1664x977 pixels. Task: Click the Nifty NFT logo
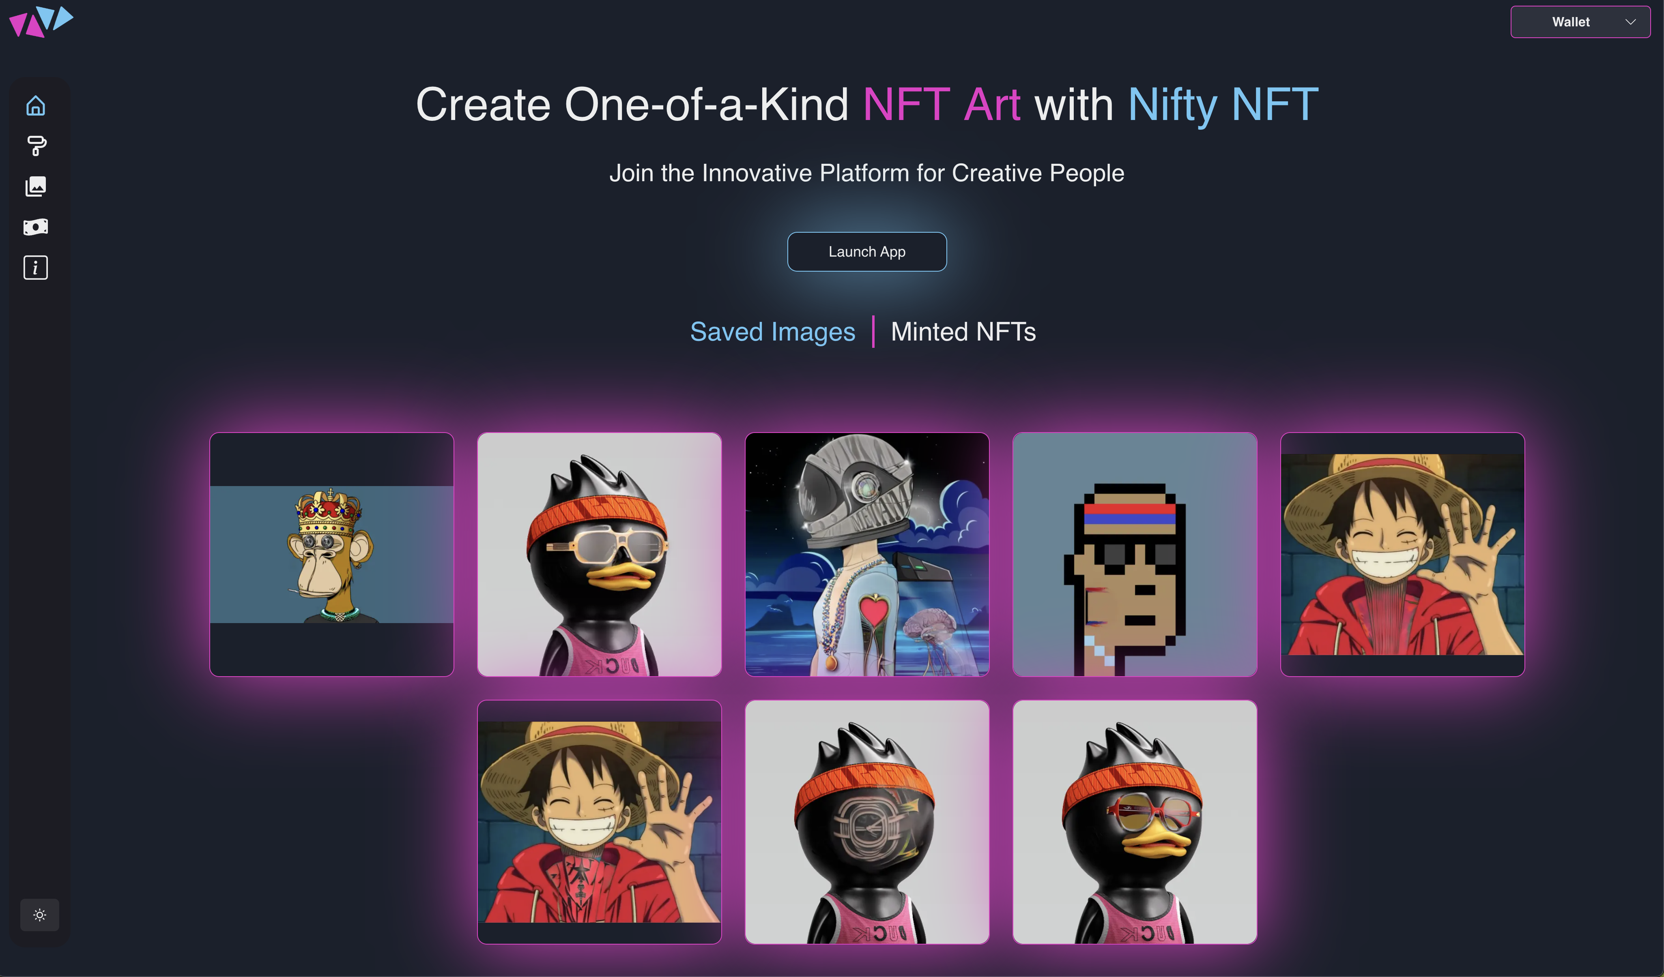41,22
